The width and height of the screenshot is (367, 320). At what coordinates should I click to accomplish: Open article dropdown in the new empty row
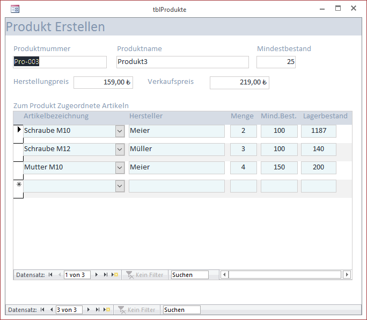[120, 186]
